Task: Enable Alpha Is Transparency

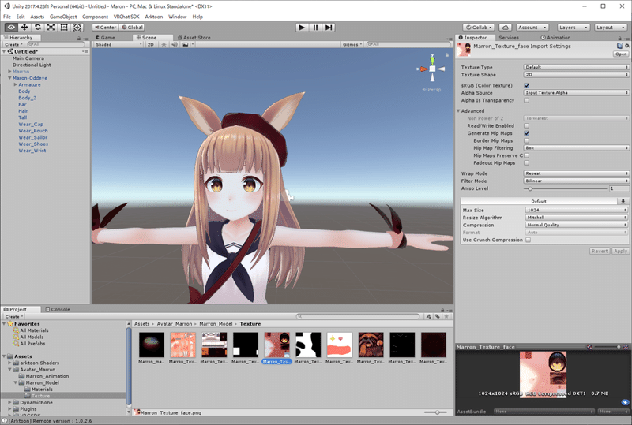Action: point(526,100)
